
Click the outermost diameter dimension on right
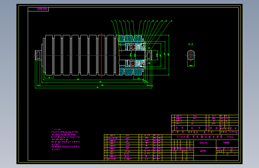tap(169, 55)
